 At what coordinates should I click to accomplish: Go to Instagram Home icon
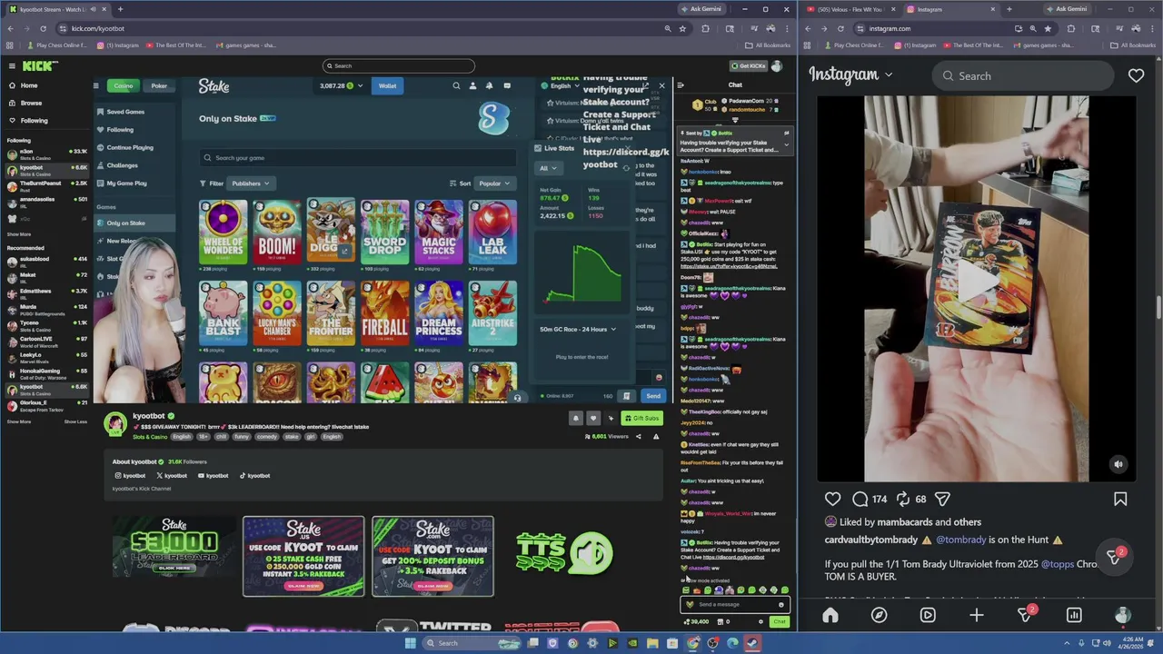(830, 615)
